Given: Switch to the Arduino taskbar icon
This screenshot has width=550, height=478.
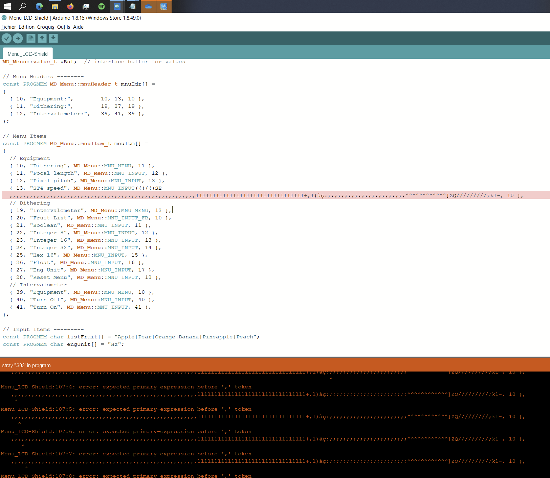Looking at the screenshot, I should (117, 6).
